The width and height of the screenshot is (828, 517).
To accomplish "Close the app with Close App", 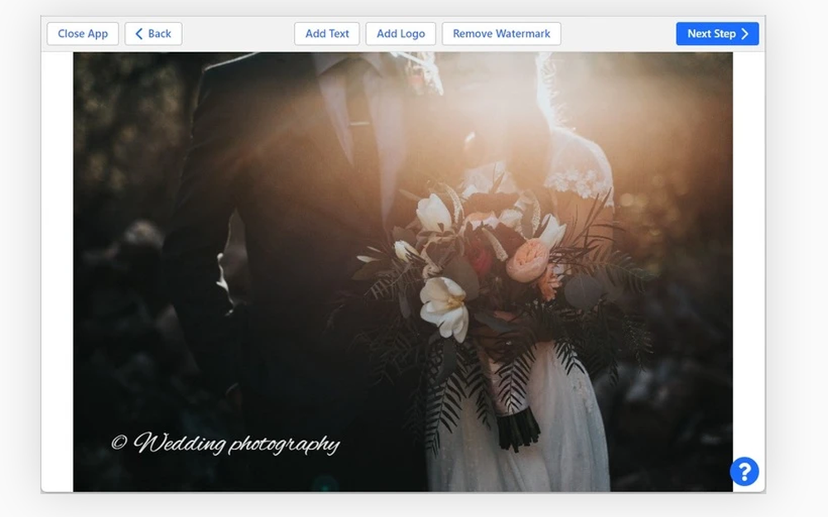I will [82, 33].
